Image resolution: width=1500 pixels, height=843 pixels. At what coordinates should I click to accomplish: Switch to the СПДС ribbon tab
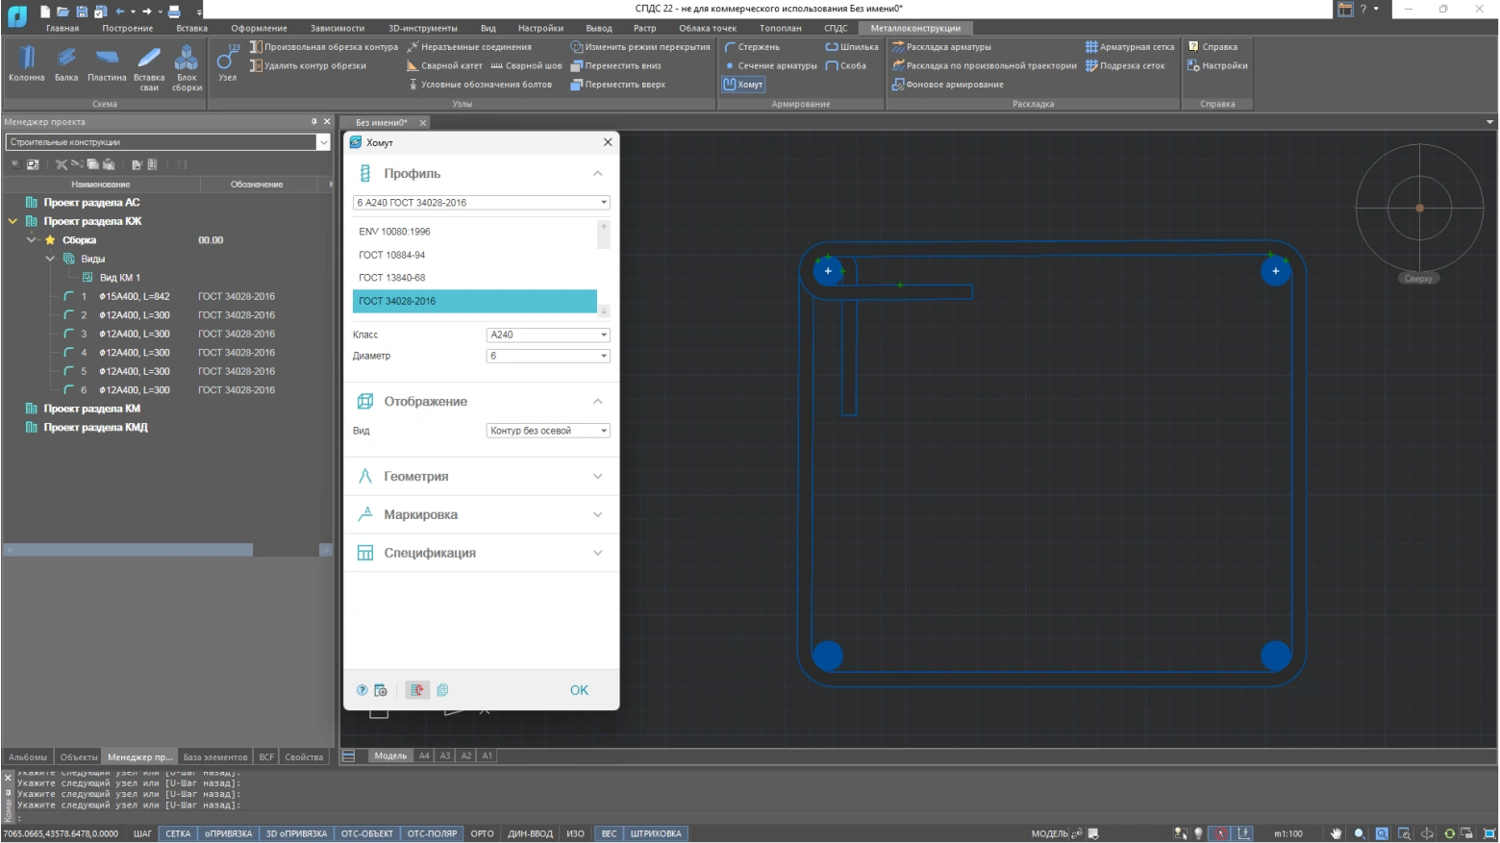[836, 28]
